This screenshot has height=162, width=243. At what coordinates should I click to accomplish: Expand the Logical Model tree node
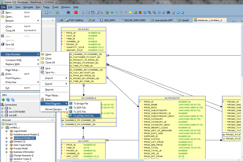6,131
